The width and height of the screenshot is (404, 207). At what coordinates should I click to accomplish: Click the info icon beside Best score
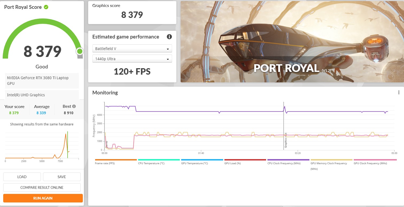(x=74, y=106)
